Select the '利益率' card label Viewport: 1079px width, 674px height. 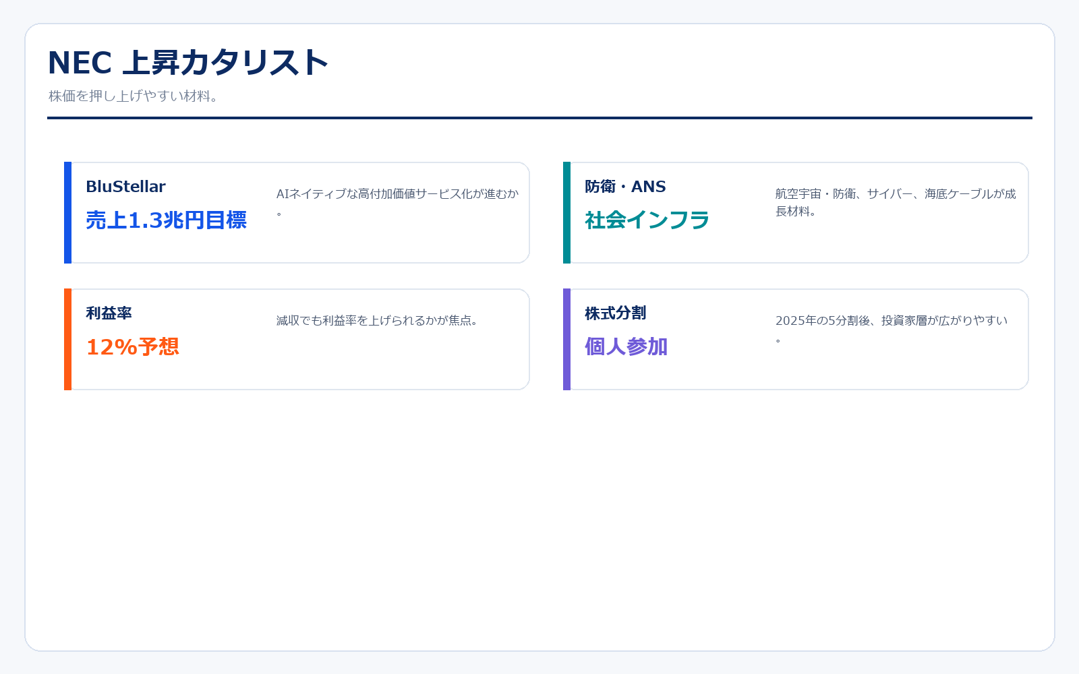(x=109, y=313)
